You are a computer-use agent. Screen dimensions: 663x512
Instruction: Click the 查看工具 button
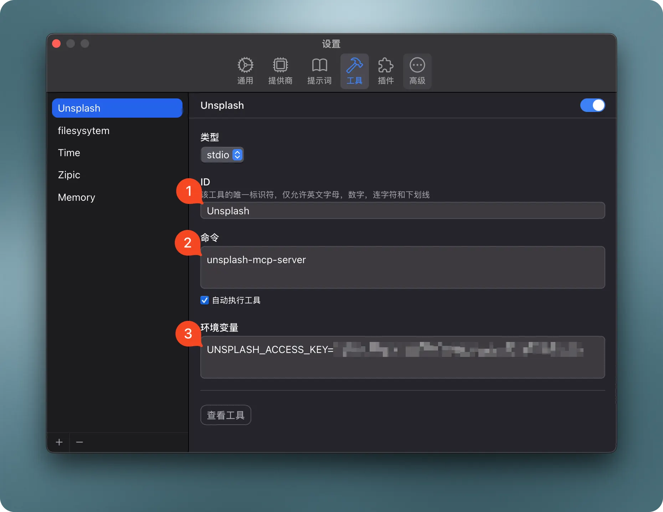click(x=226, y=415)
